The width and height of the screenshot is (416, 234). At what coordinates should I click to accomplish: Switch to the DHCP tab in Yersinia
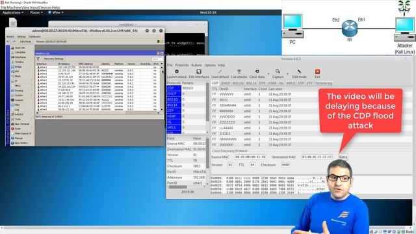(226, 83)
